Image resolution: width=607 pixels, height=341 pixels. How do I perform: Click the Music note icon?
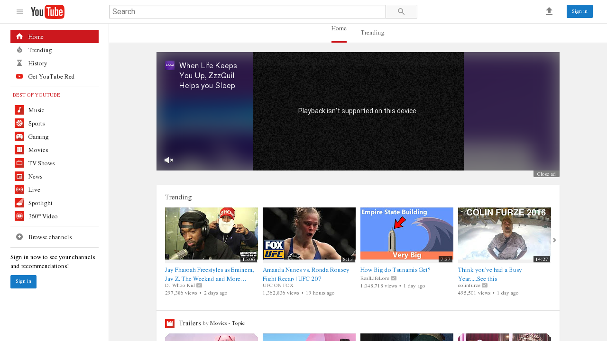point(19,110)
